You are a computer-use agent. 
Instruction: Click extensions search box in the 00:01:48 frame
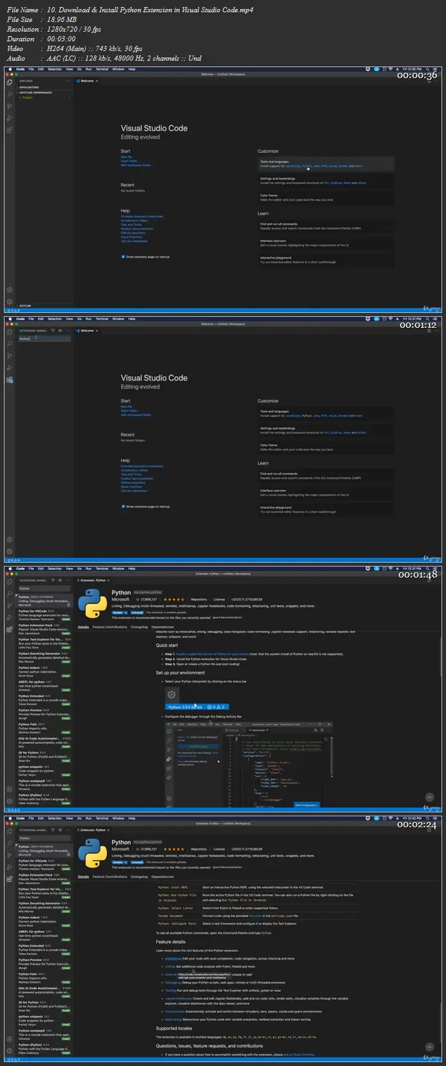coord(44,588)
